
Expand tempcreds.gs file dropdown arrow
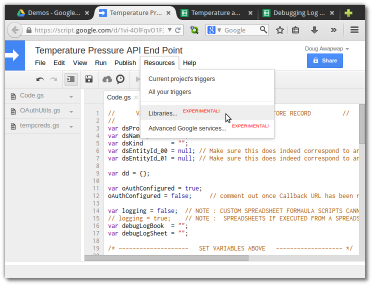71,127
